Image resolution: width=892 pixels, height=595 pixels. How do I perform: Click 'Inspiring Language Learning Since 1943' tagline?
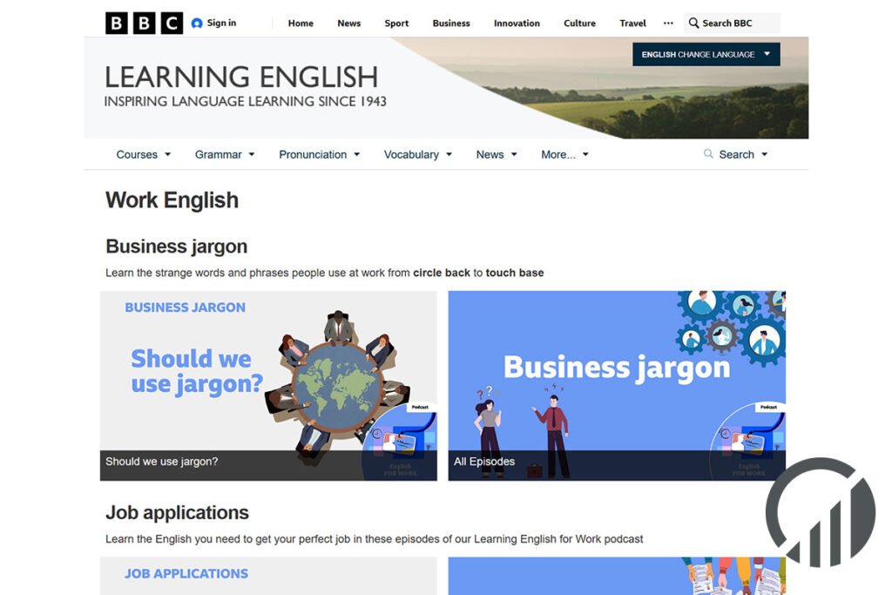(245, 101)
